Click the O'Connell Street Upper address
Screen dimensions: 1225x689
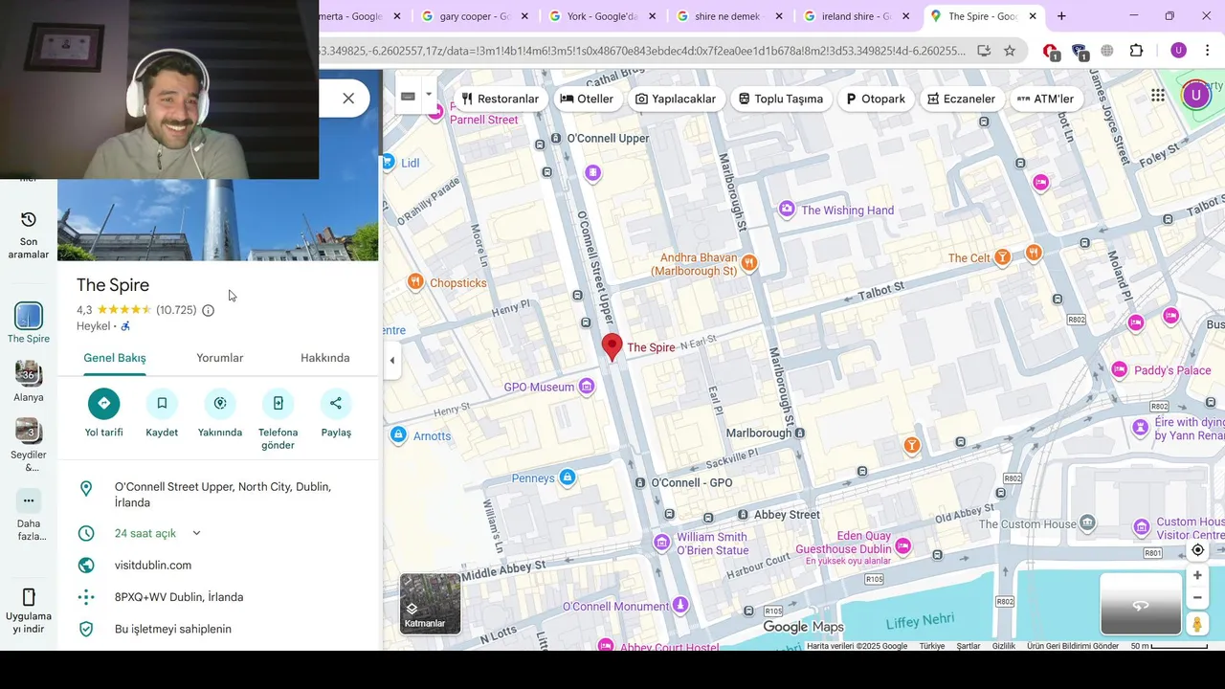[x=223, y=495]
